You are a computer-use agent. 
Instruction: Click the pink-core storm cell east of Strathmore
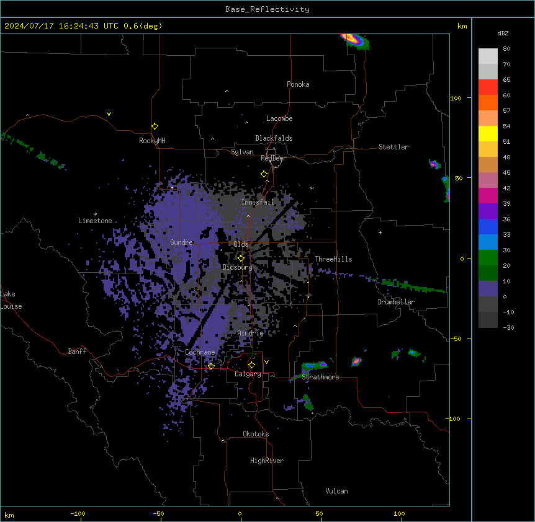coord(356,361)
